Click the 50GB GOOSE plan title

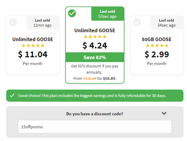(157, 39)
